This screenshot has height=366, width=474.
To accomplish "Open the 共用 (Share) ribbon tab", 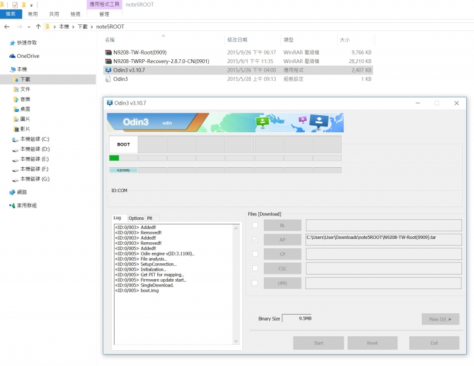I will [x=54, y=14].
